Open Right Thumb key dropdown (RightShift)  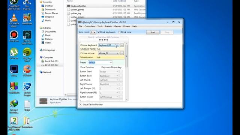pos(109,84)
